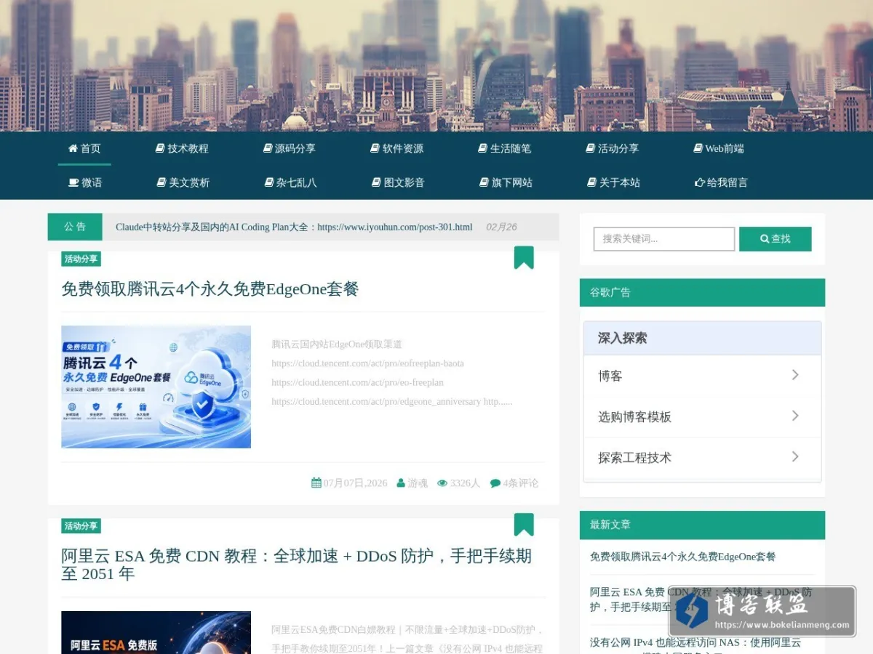Click the comment bubble icon beside 4条评论
This screenshot has height=654, width=873.
pos(495,483)
